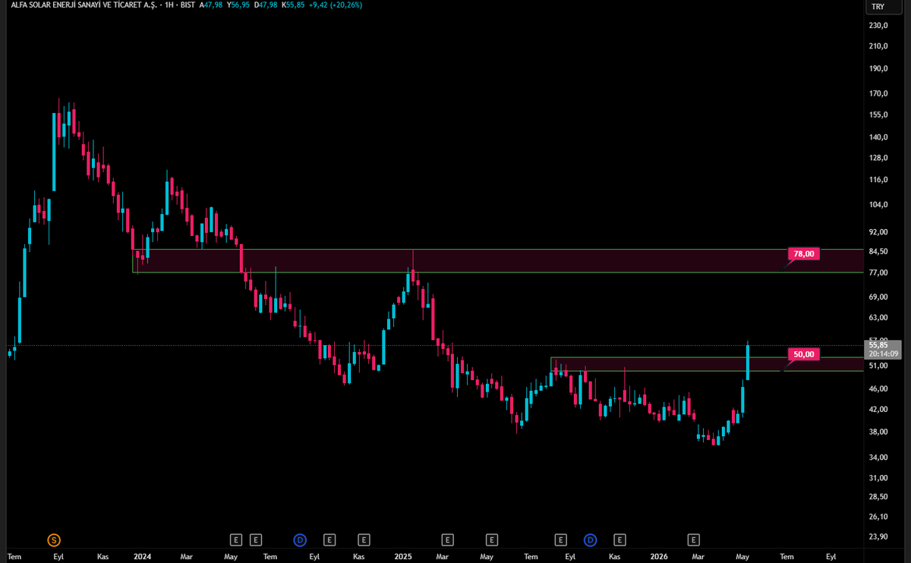
Task: Select the pink 78,00 price label
Action: [805, 254]
